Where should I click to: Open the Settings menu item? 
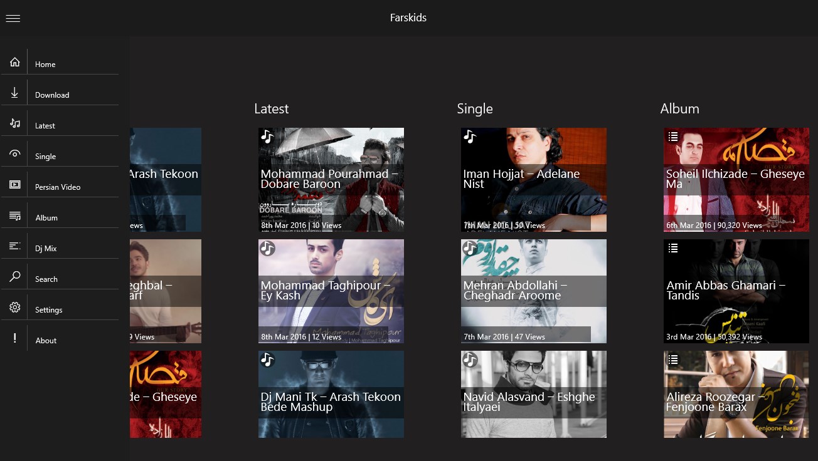click(60, 308)
